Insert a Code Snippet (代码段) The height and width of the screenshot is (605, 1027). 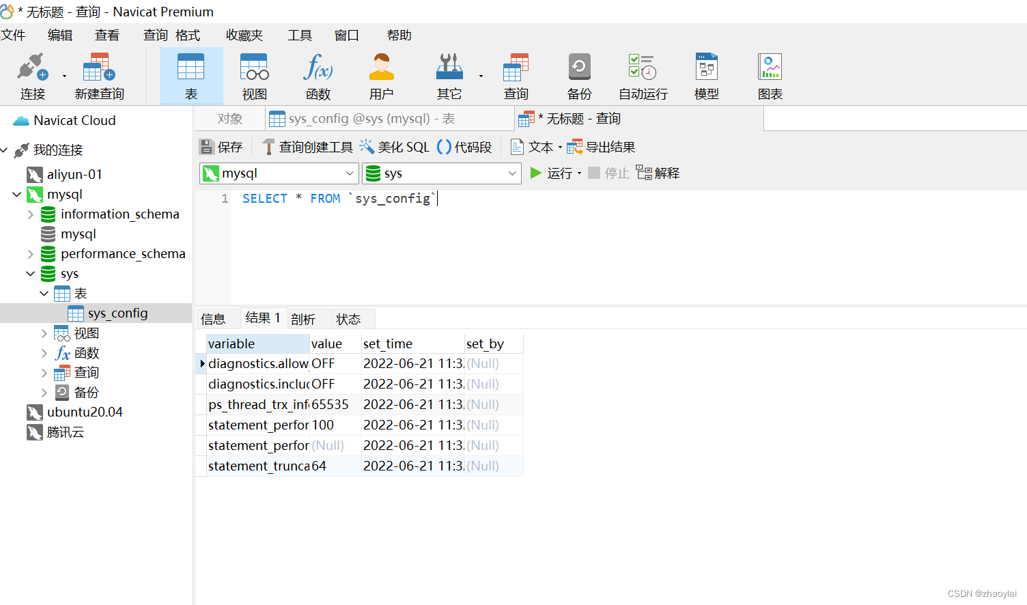464,147
